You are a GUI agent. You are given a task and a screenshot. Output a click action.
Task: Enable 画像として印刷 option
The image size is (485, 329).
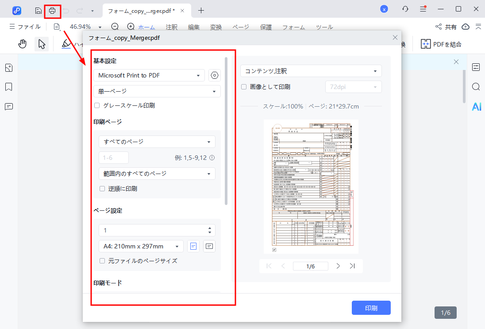[244, 87]
